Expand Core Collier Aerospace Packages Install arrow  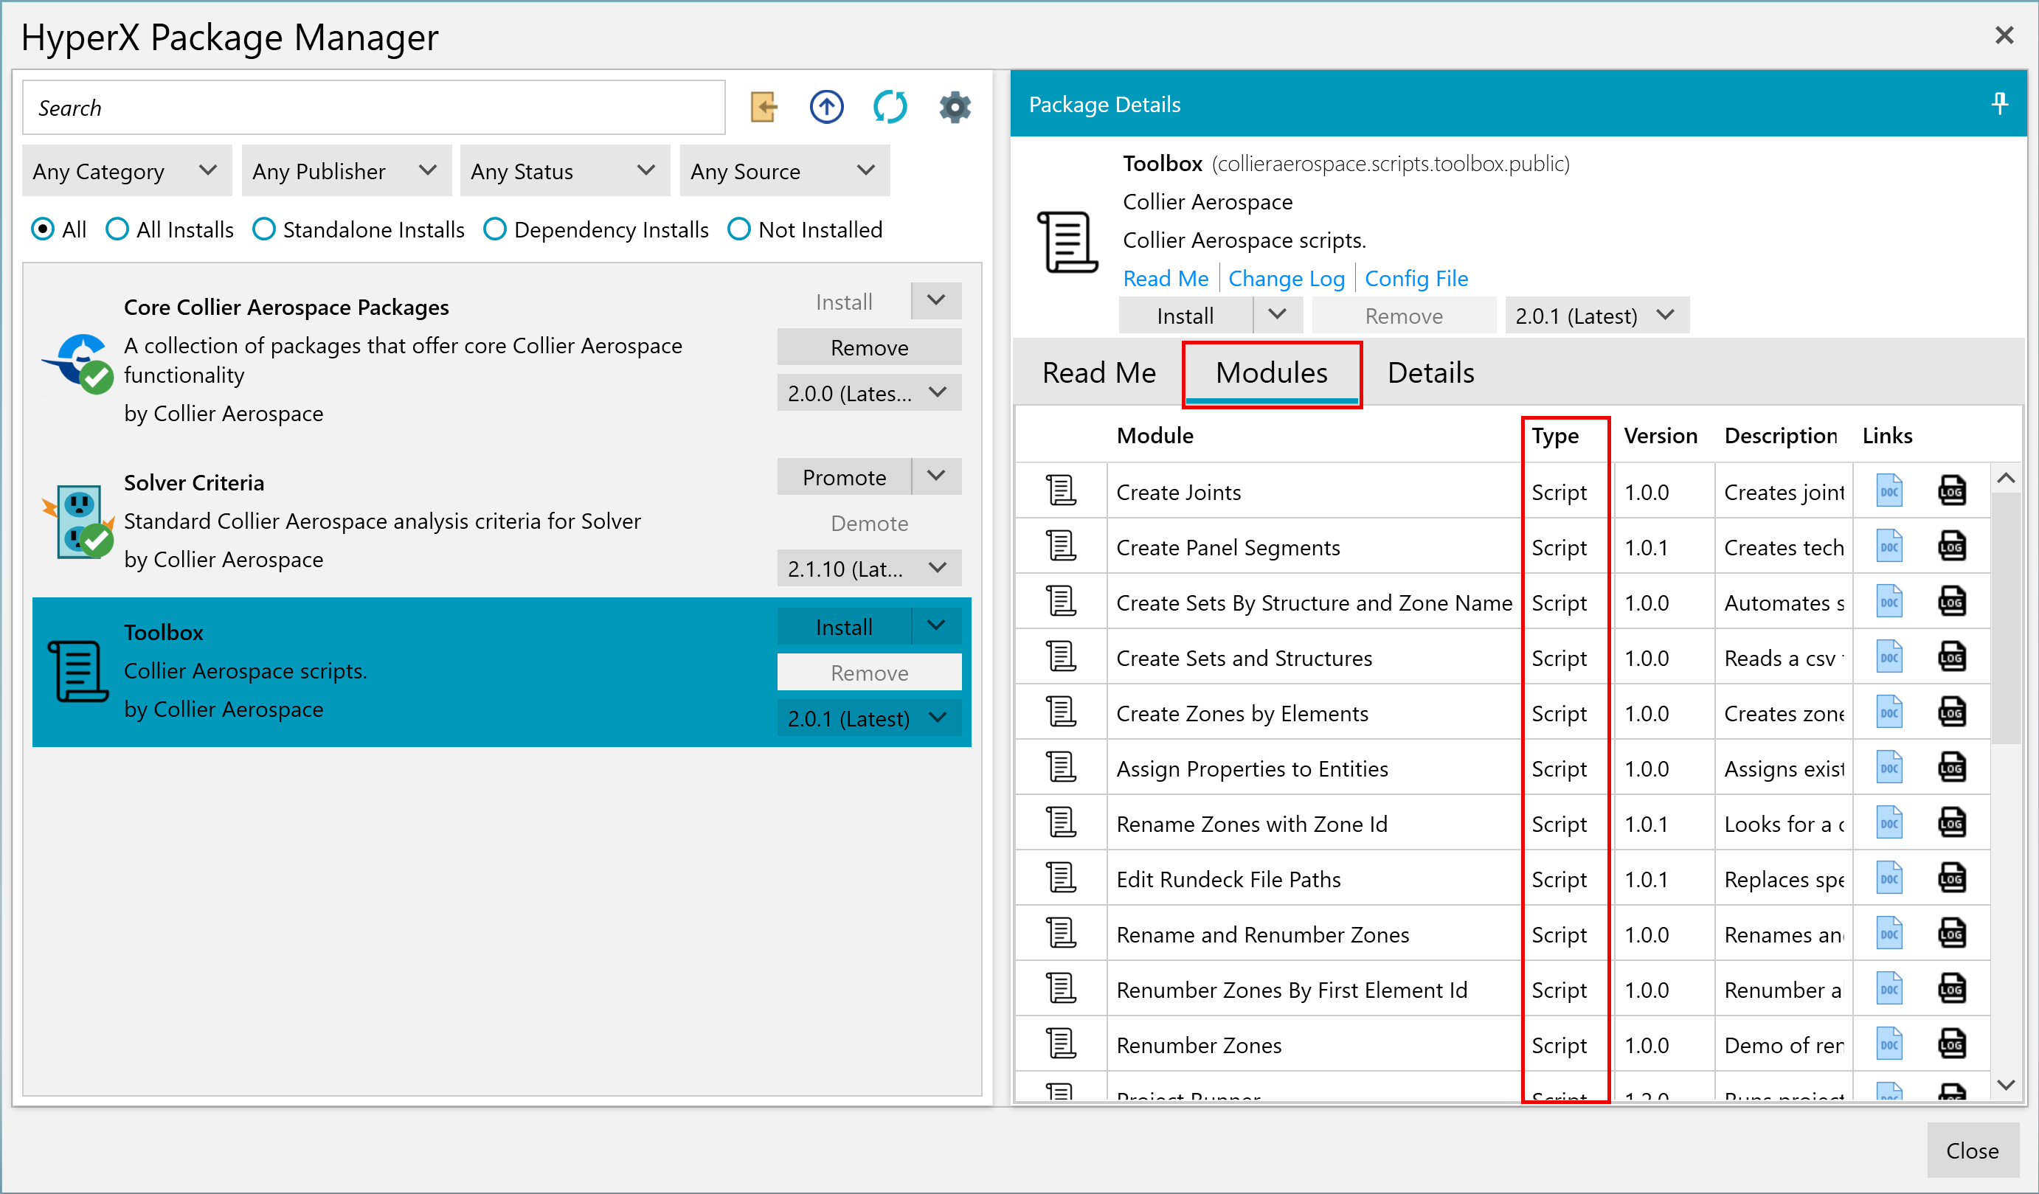937,301
